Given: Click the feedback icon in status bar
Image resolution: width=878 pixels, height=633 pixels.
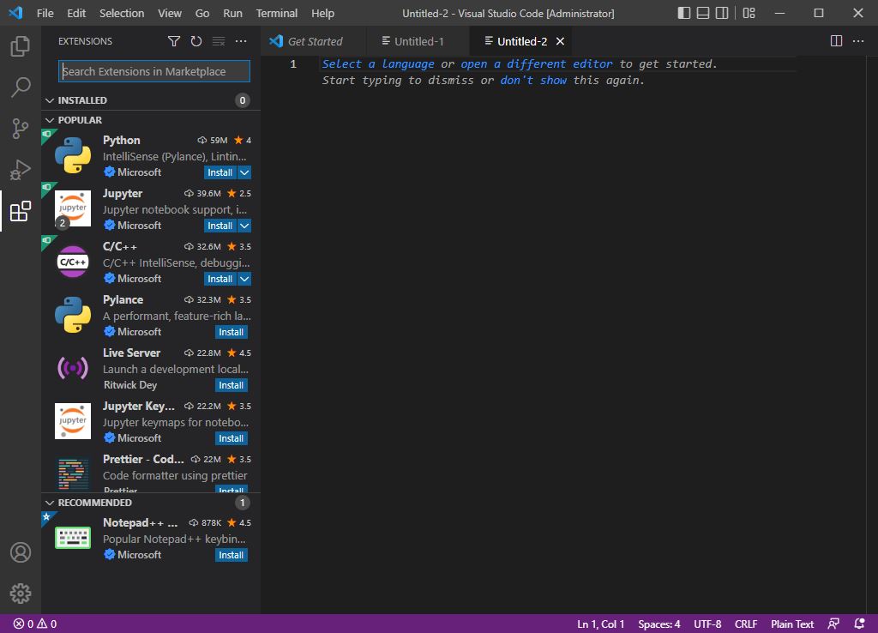Looking at the screenshot, I should click(x=833, y=624).
